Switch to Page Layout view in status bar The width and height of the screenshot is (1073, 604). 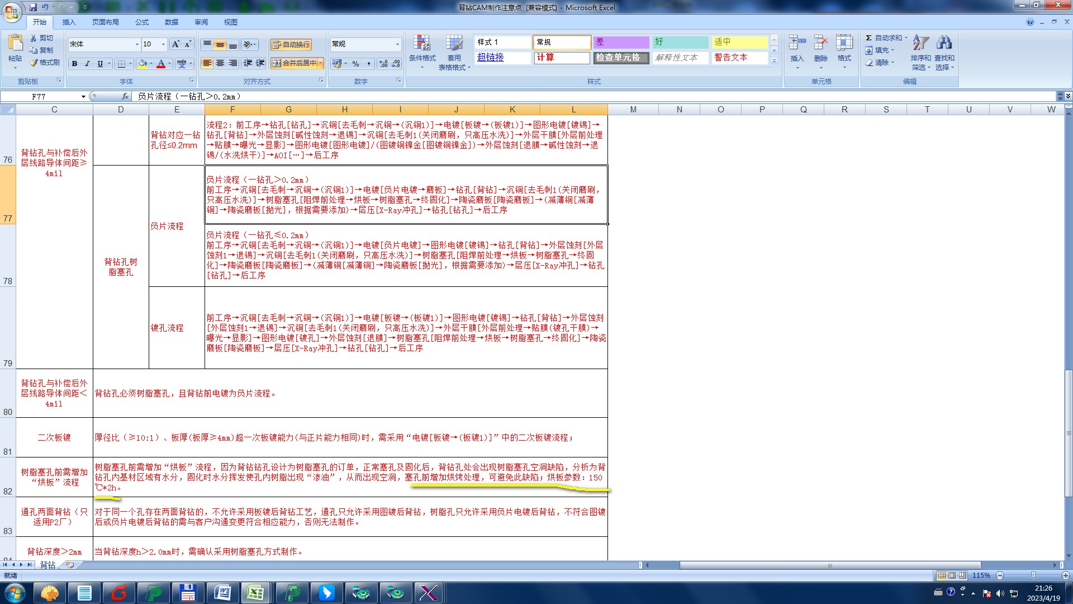[x=952, y=575]
